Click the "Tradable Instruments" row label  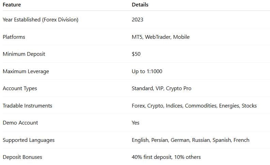28,106
